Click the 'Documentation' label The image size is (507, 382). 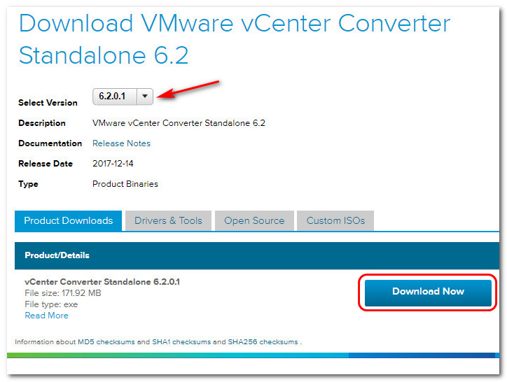coord(50,143)
